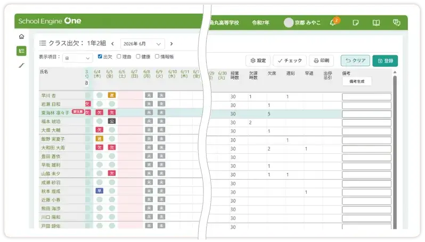Click 6/8 未 mark for 早川 杏

coord(149,95)
